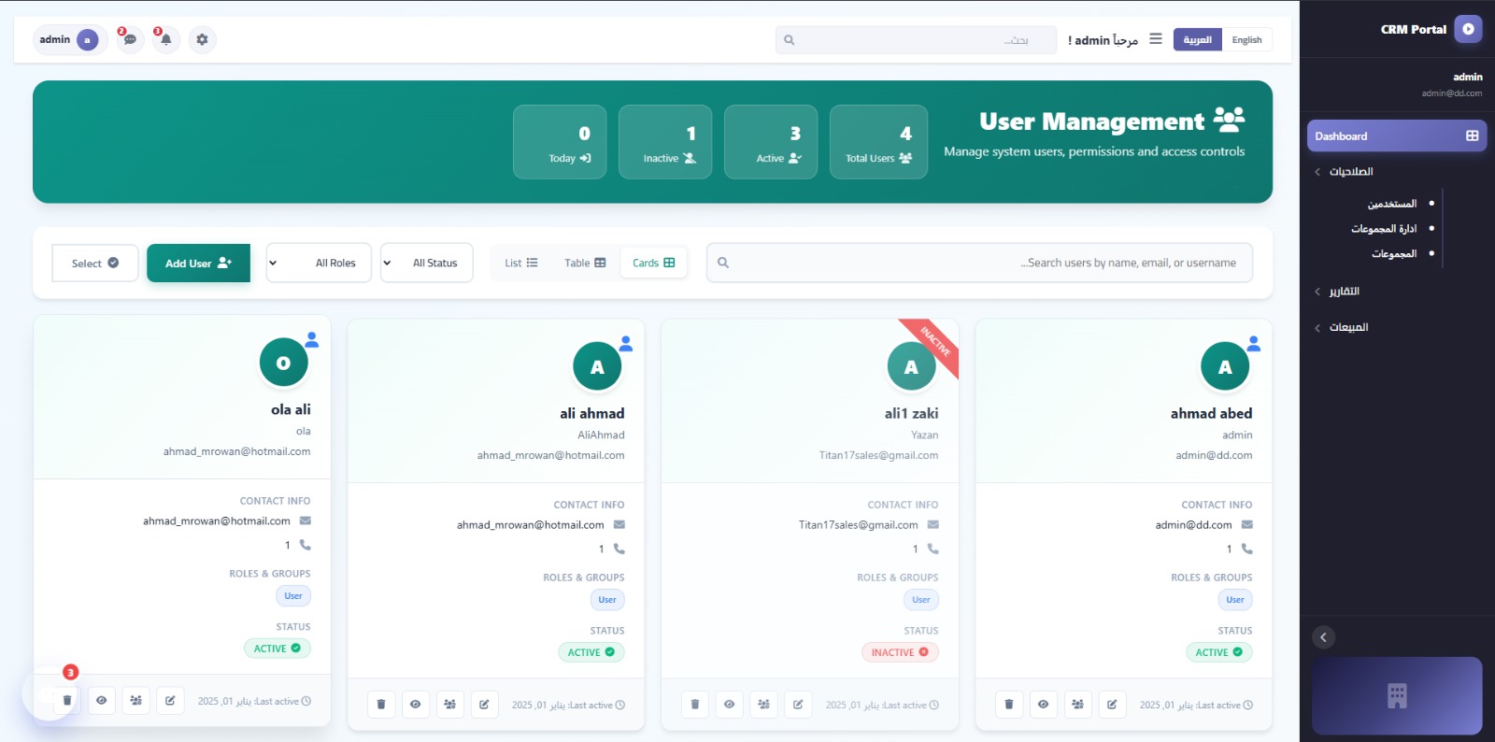Manage groups for ali1 zaki

(764, 705)
